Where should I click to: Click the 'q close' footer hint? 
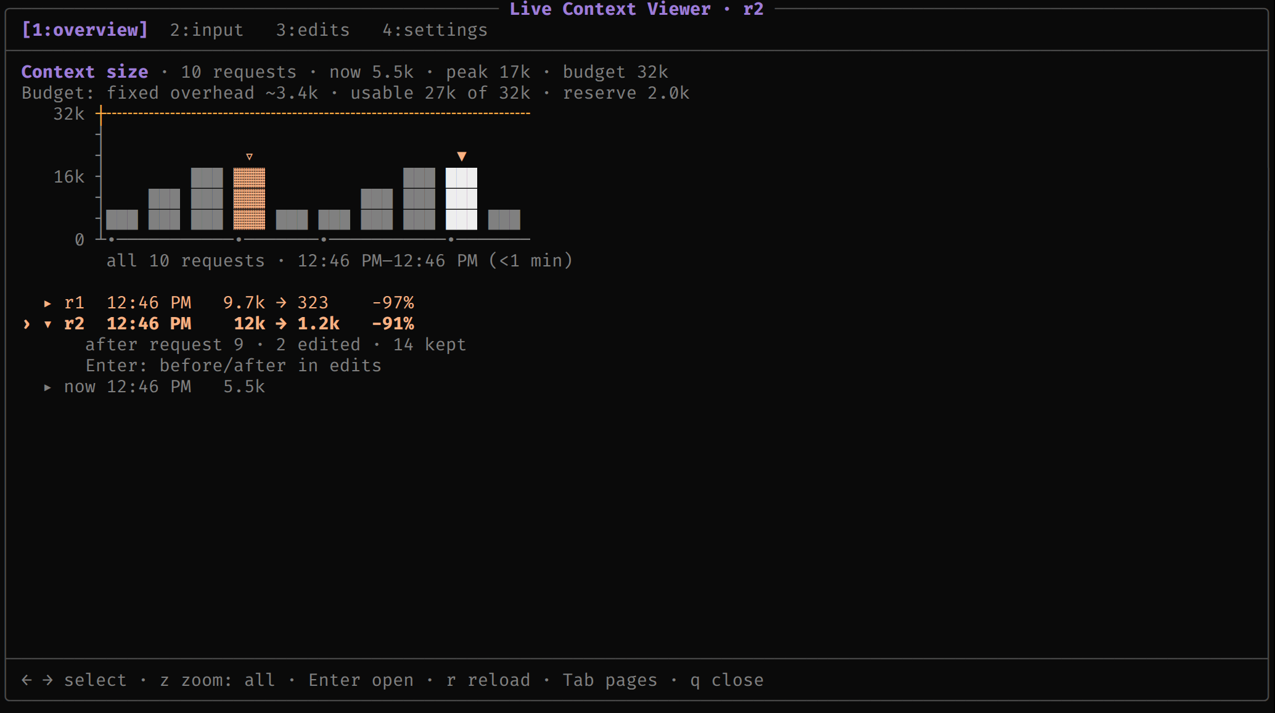(727, 680)
